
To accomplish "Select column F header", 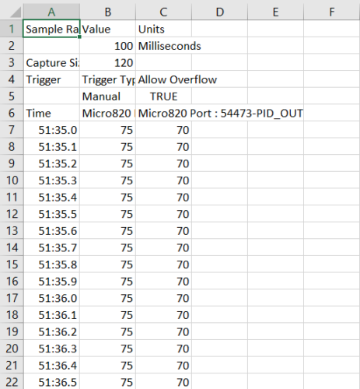I will (332, 12).
